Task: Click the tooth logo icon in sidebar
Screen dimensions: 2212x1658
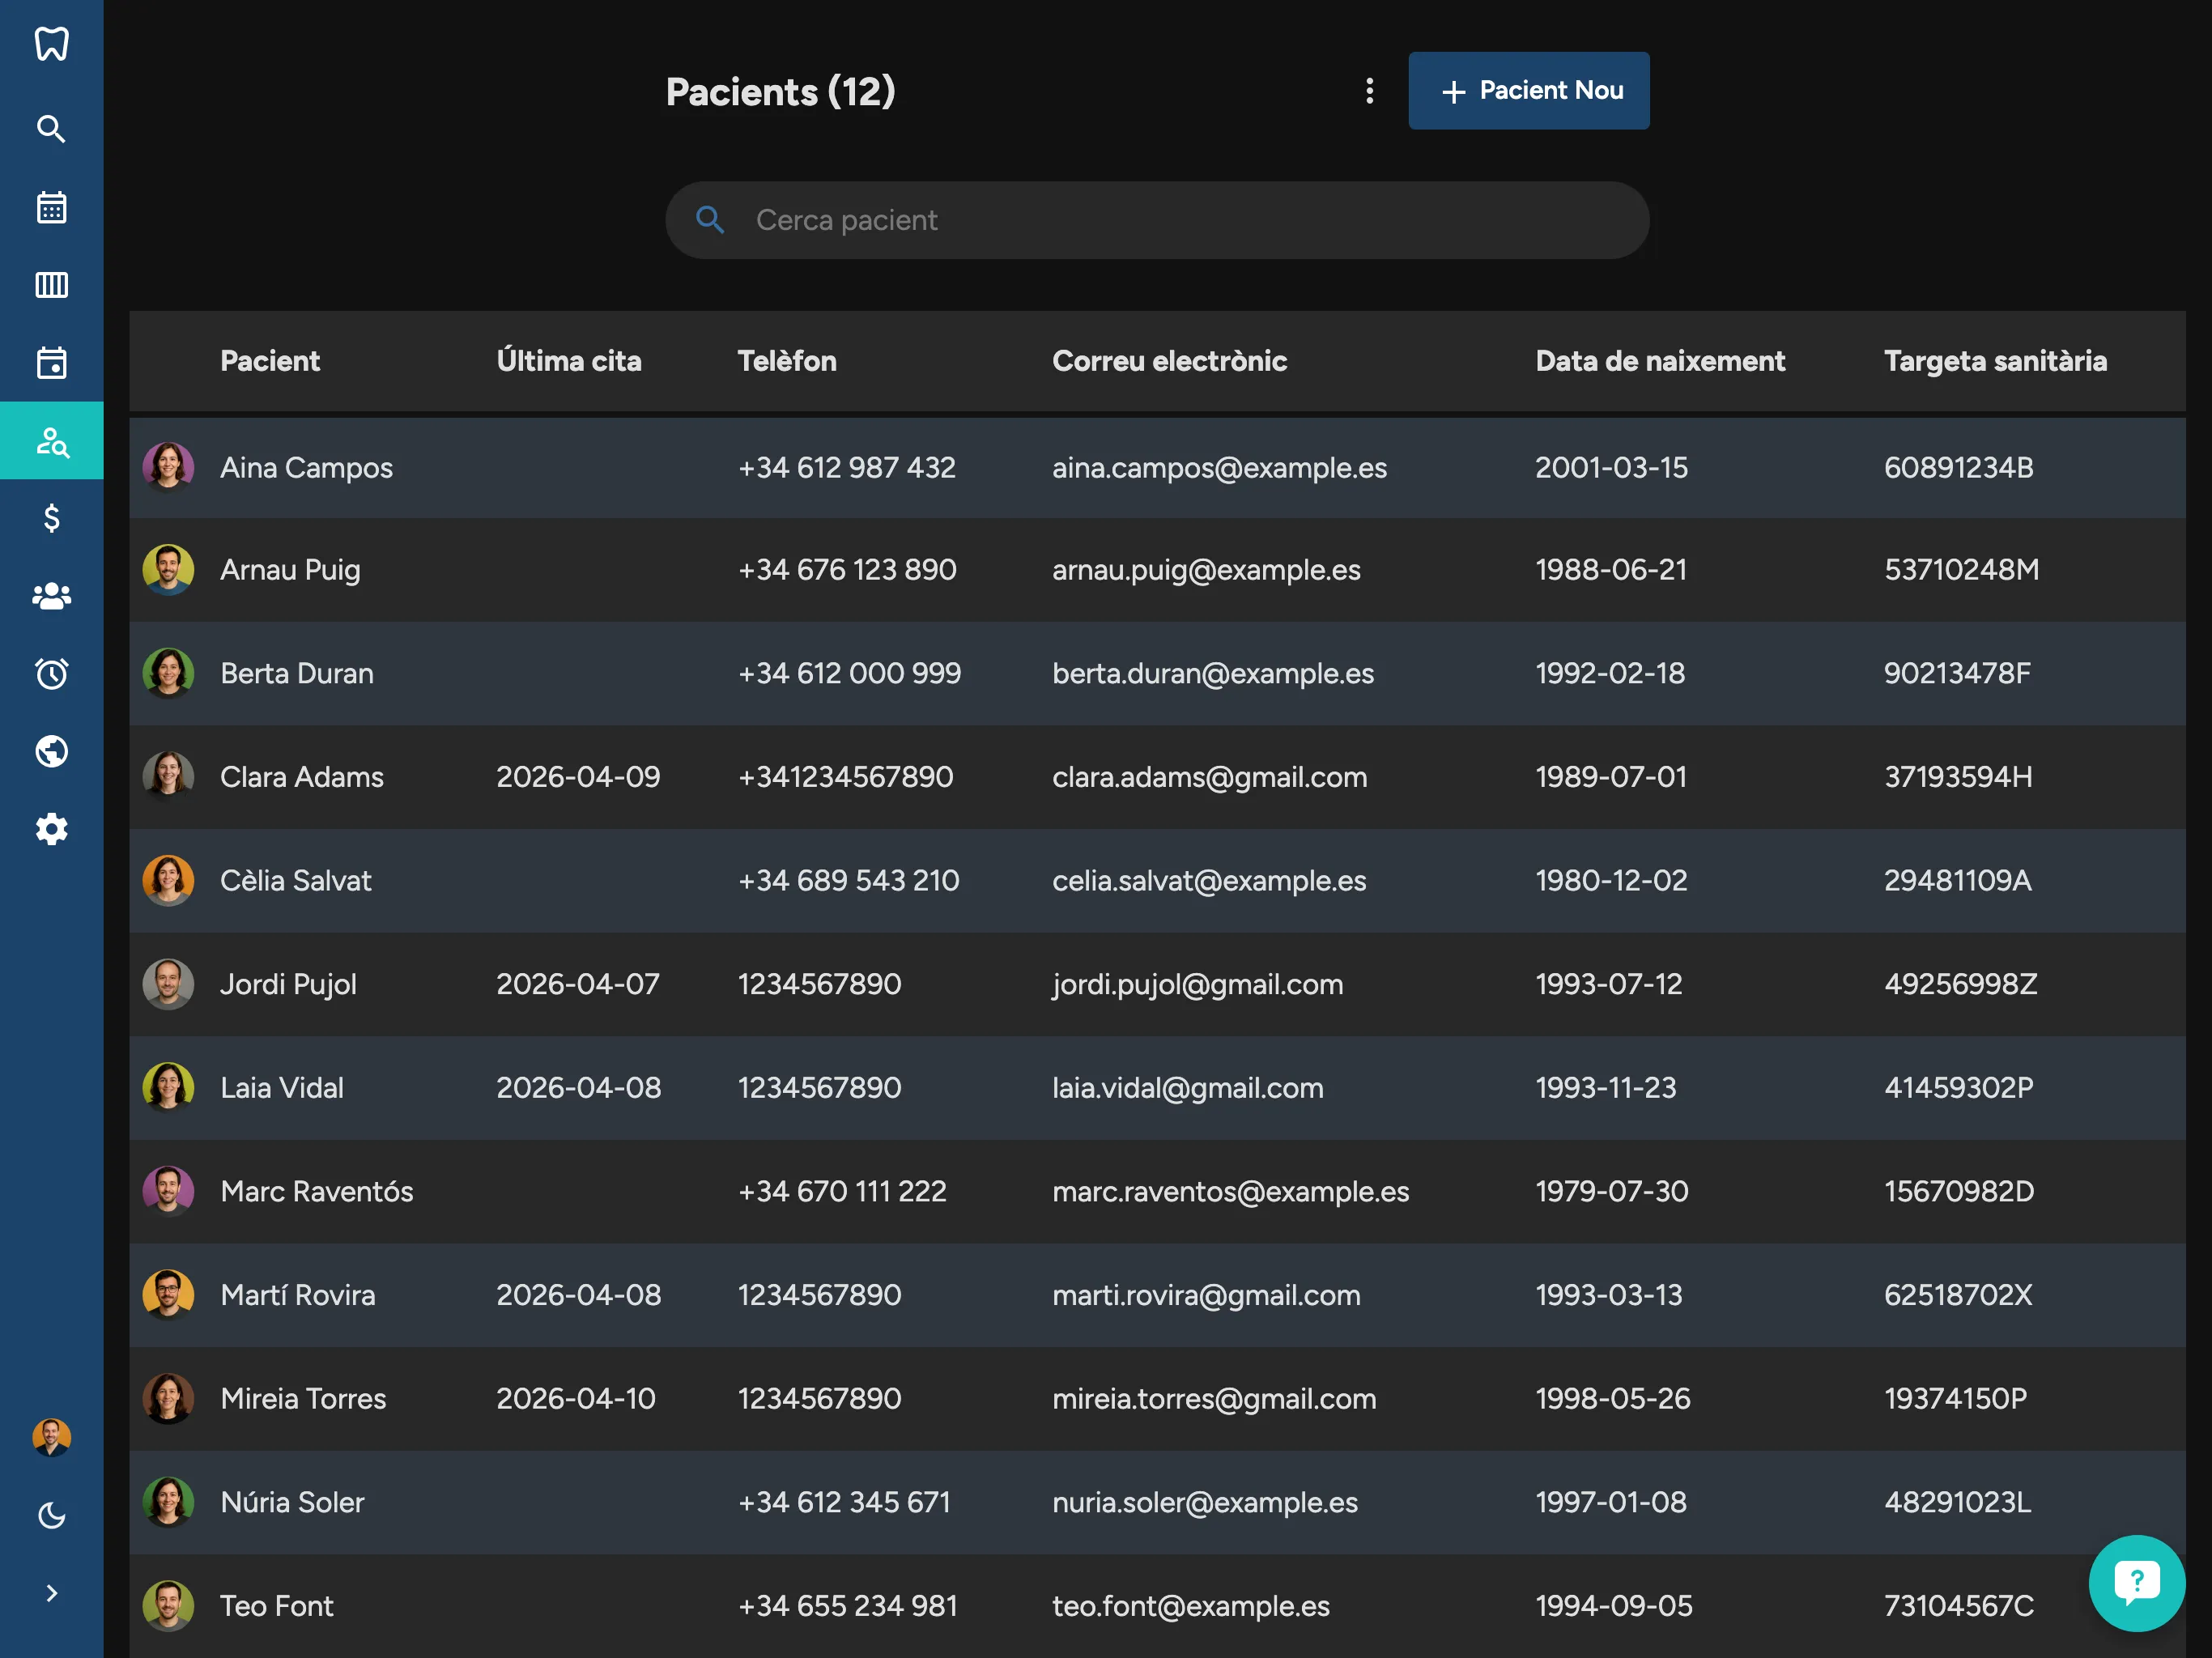Action: pos(51,44)
